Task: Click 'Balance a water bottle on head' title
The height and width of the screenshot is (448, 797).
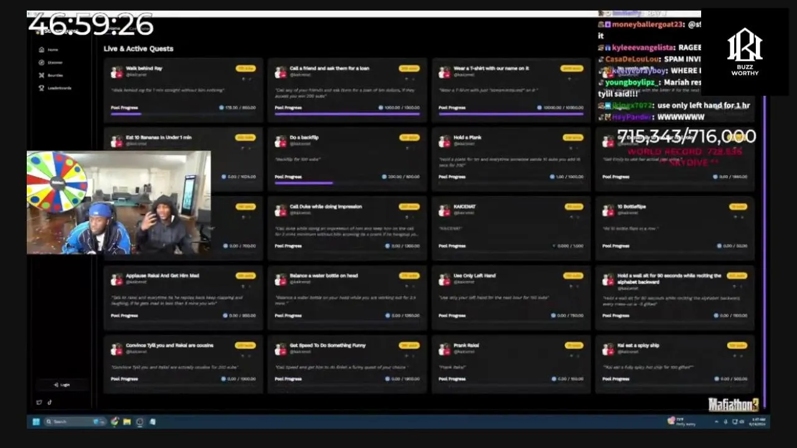Action: coord(323,276)
